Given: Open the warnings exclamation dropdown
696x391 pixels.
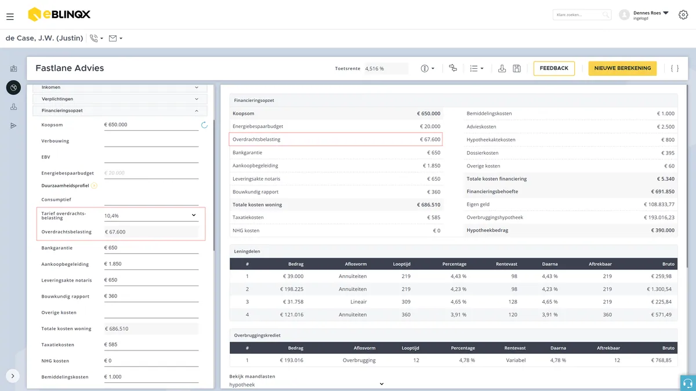Looking at the screenshot, I should point(427,68).
